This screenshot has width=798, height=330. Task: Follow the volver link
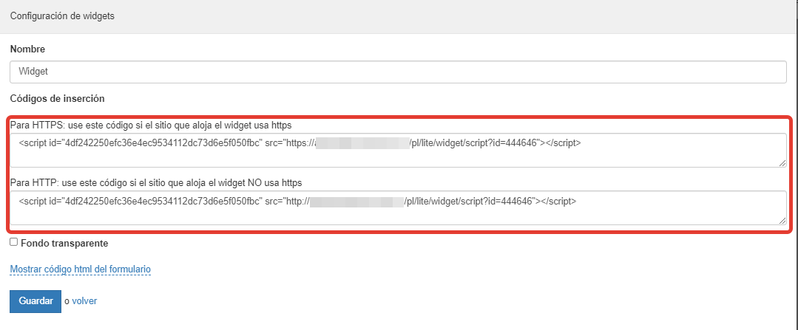(x=84, y=301)
